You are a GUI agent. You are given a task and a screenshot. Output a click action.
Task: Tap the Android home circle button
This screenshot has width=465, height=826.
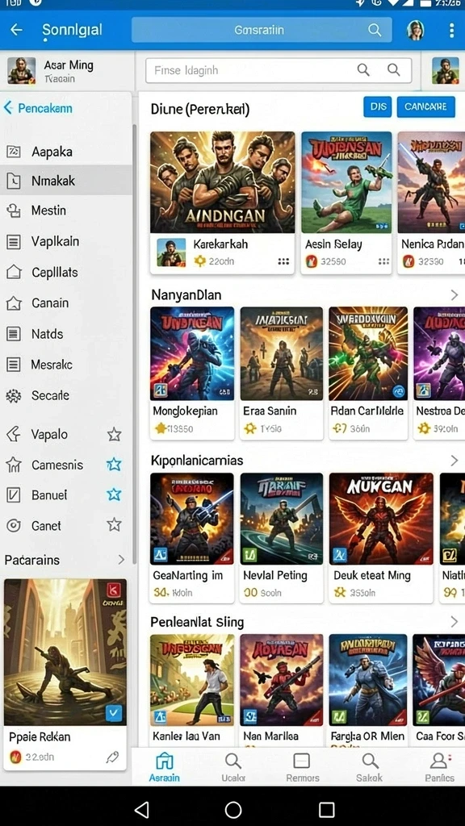point(233,810)
